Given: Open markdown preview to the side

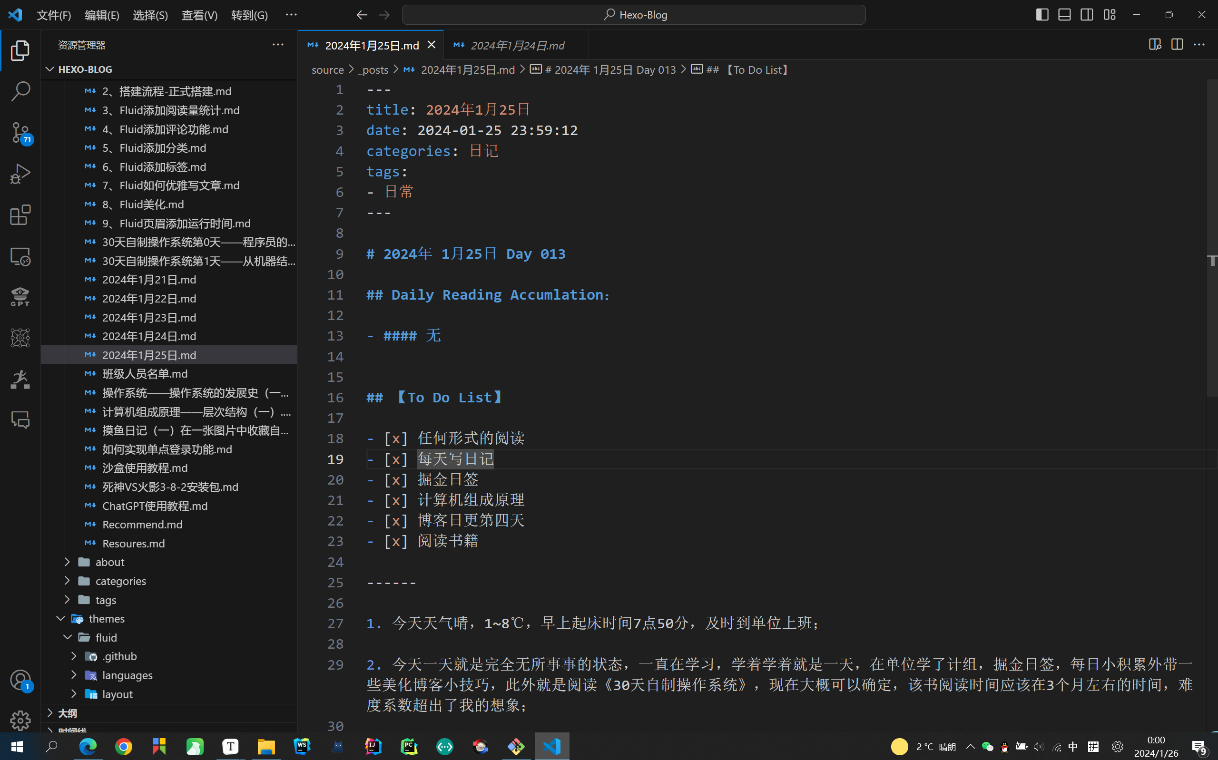Looking at the screenshot, I should 1155,45.
